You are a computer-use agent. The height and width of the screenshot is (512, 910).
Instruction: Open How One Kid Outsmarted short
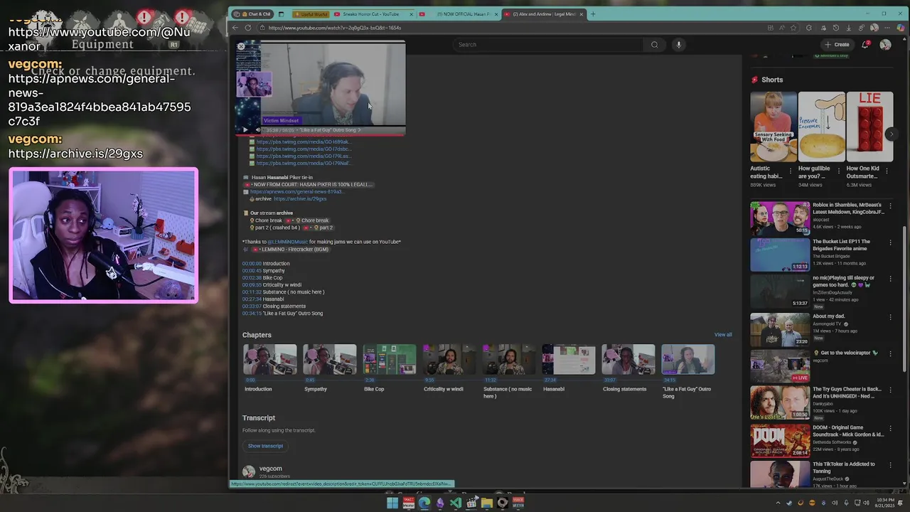click(x=869, y=127)
